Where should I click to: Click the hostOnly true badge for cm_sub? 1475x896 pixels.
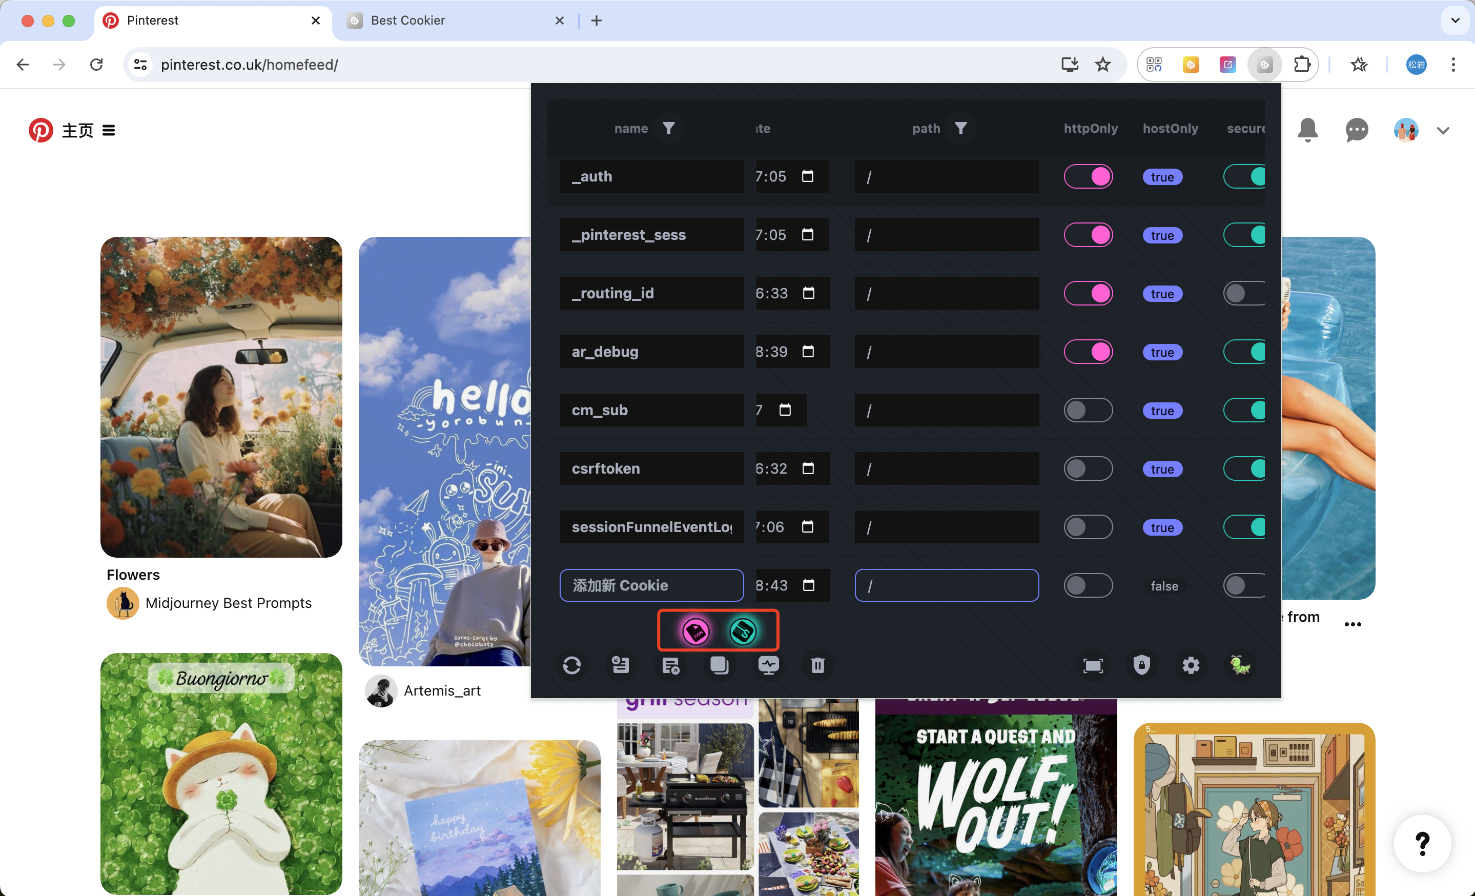(1162, 411)
